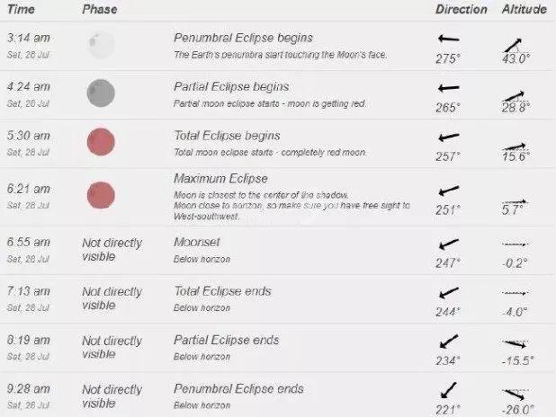
Task: Select the Time column header
Action: tap(21, 9)
